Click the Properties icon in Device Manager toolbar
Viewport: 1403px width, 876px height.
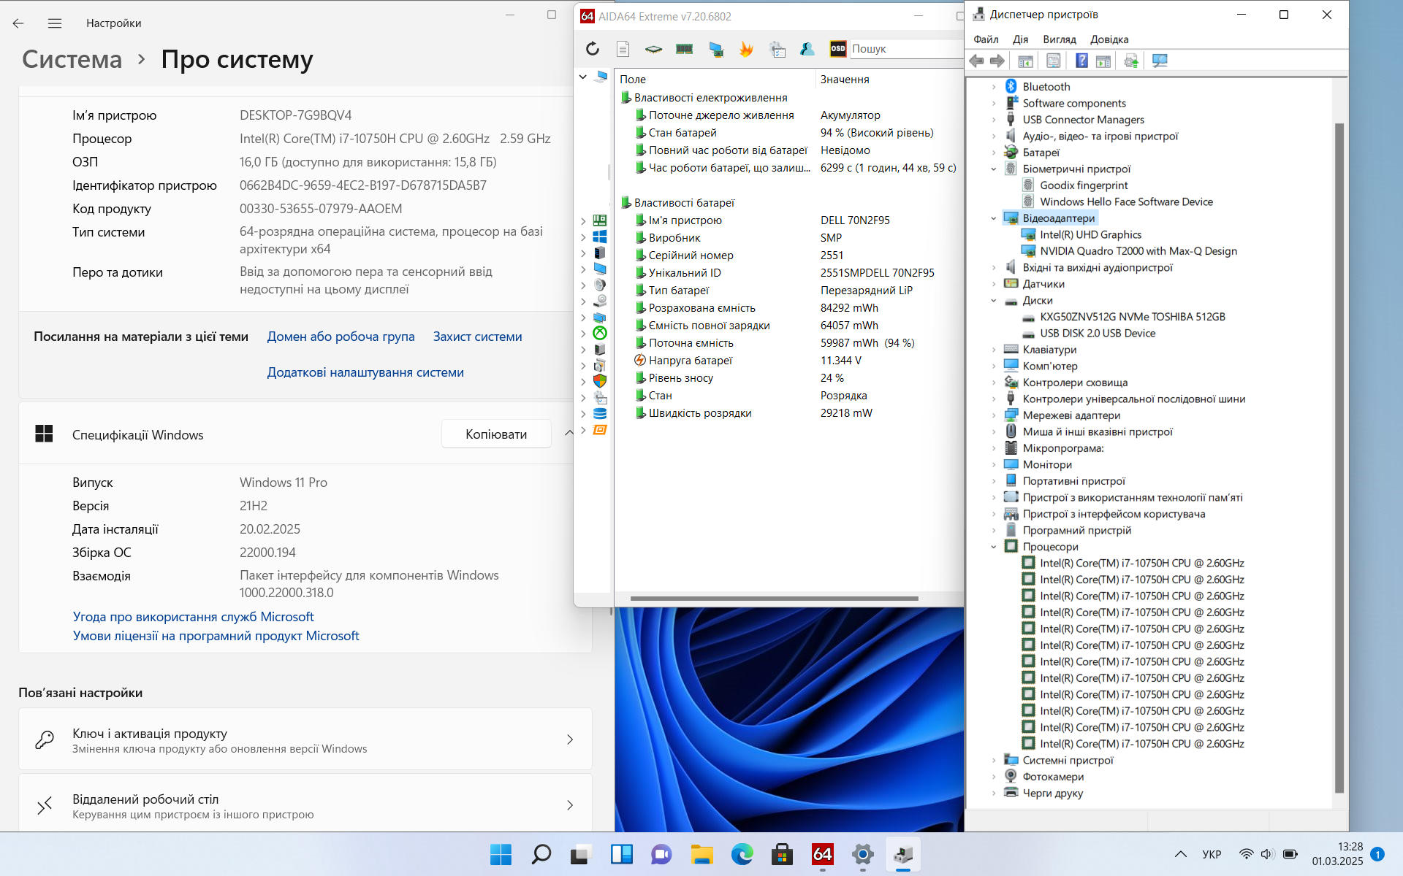point(1053,61)
